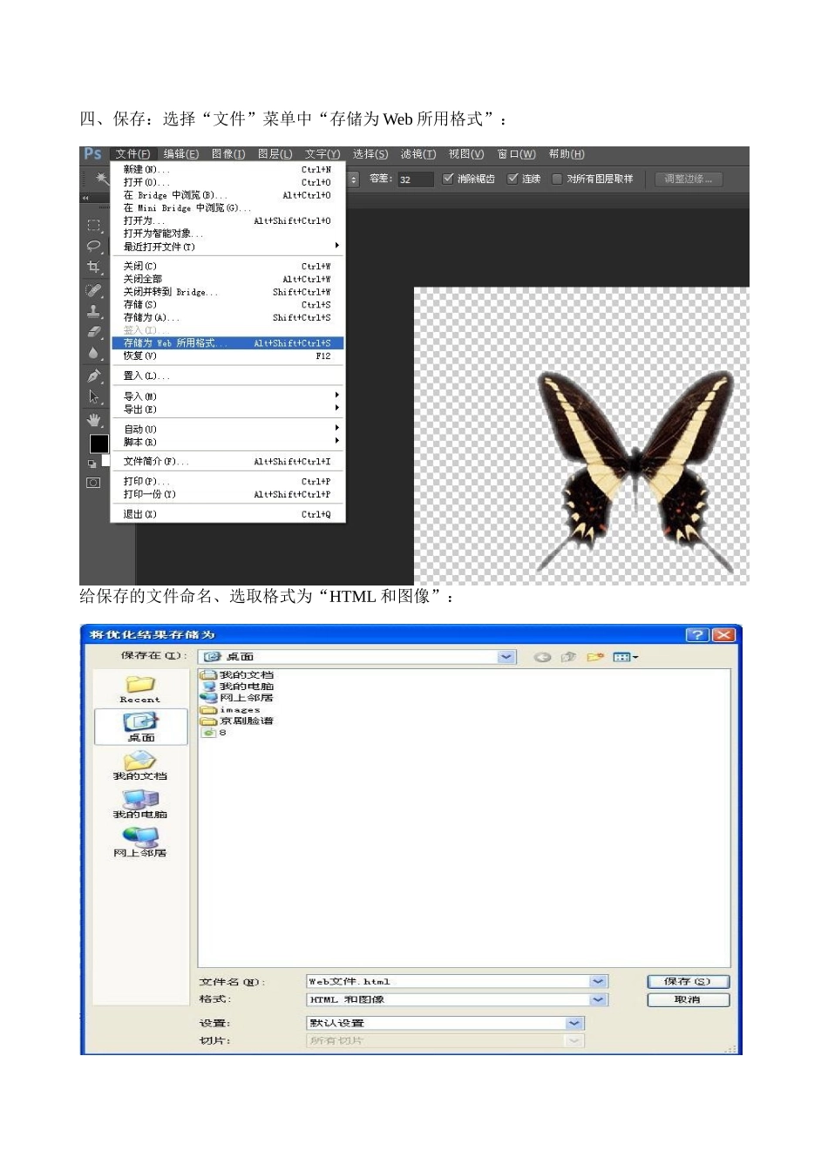Expand the 设置 dropdown arrow

tap(573, 1024)
